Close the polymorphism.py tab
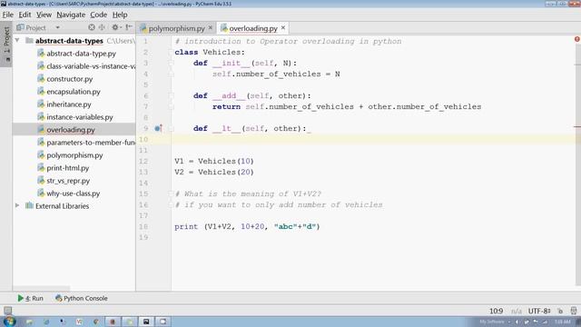The height and width of the screenshot is (327, 581). pyautogui.click(x=211, y=28)
